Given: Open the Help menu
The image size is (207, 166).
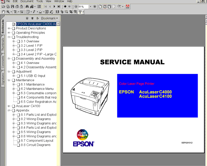Looking at the screenshot, I should click(70, 1).
